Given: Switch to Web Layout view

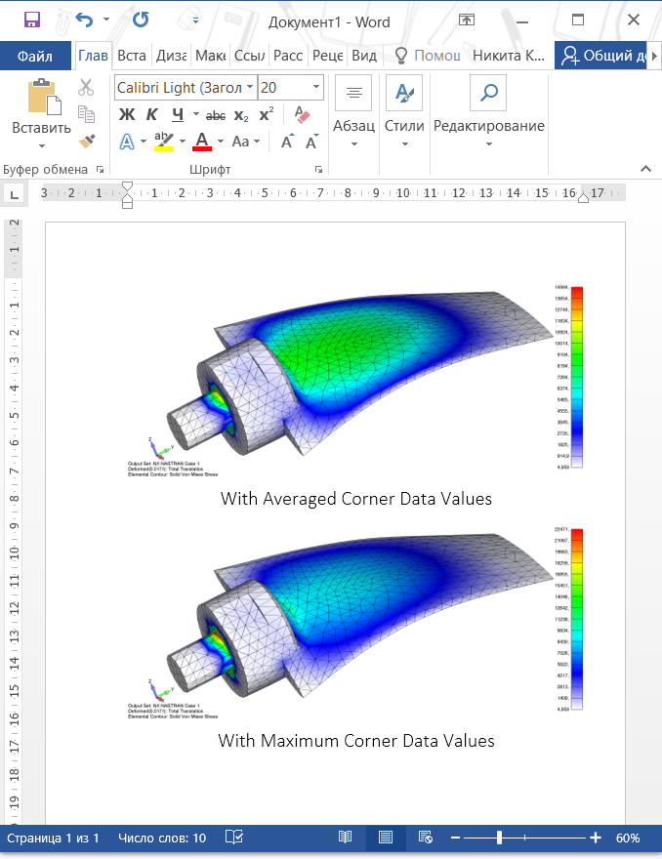Looking at the screenshot, I should [426, 838].
